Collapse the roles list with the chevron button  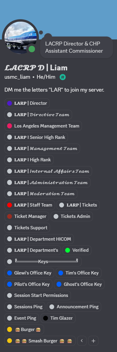pyautogui.click(x=82, y=341)
